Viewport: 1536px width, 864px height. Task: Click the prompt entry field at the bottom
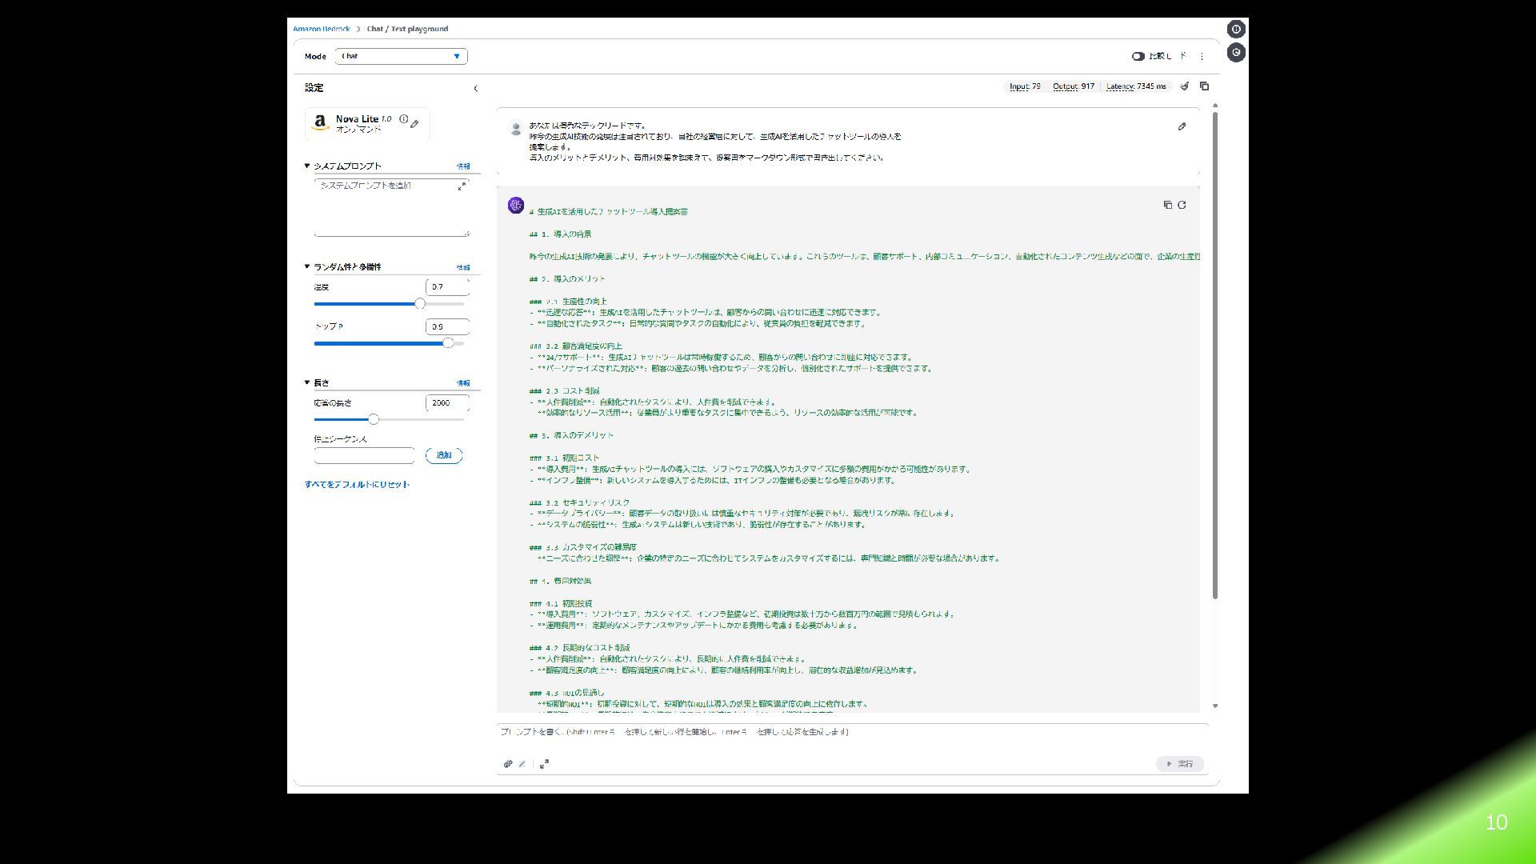852,732
